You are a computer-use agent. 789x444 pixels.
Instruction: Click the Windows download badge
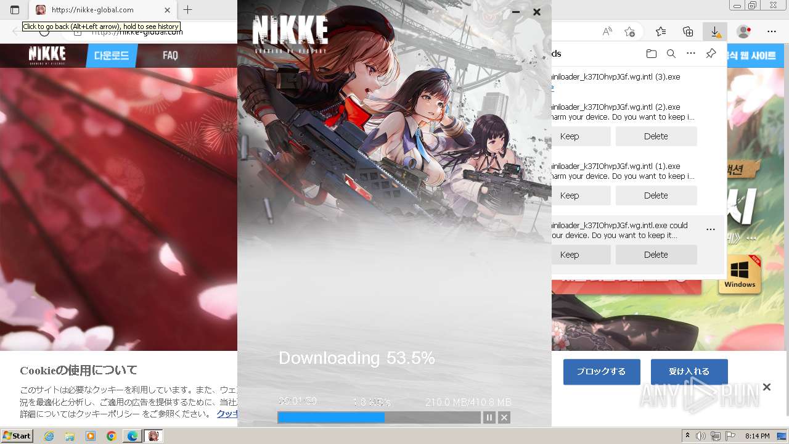click(740, 274)
